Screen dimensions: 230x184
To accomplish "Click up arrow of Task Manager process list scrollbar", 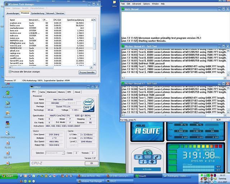I will click(95, 20).
